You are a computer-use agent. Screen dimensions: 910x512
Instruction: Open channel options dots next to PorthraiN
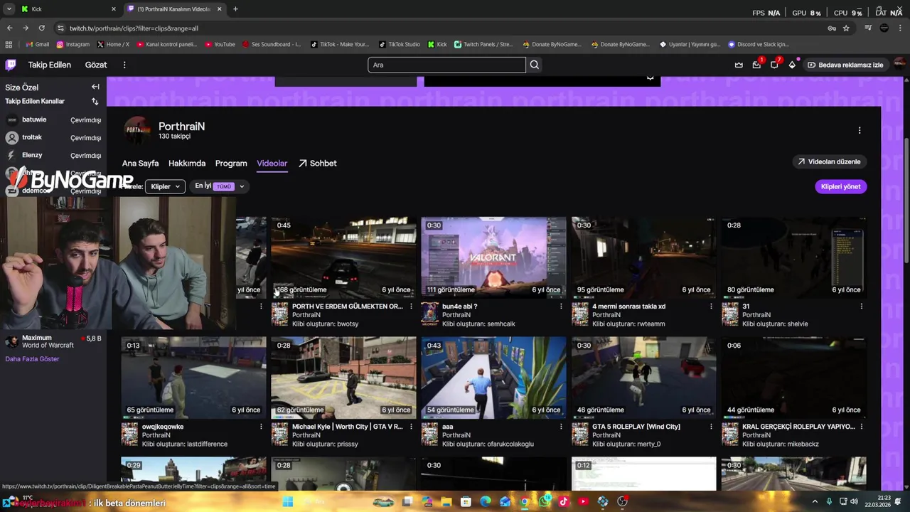click(860, 130)
